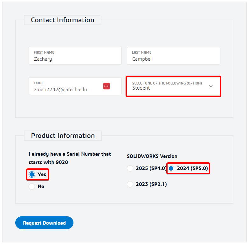Select the Yes radio button for Serial Number
248x244 pixels.
pos(32,174)
